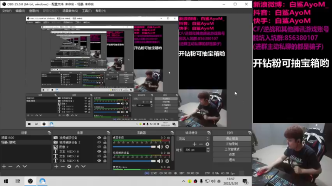Open the 工具(T) menu
This screenshot has height=186, width=332.
tap(87, 11)
